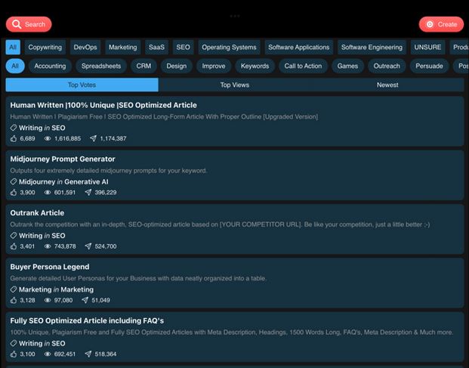
Task: Choose Software Applications topic filter
Action: click(x=299, y=48)
